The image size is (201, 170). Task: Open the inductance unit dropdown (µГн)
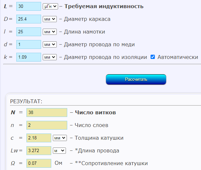coord(50,6)
